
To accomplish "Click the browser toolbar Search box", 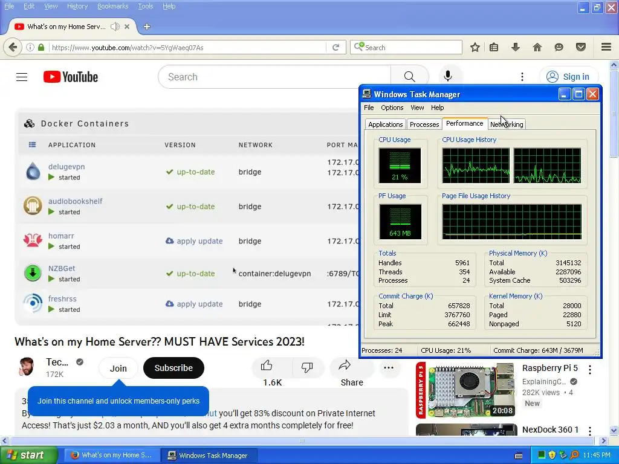I will click(x=406, y=47).
